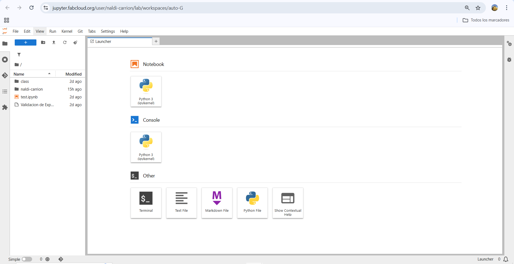
Task: Click the blue New Launcher button
Action: pos(25,42)
